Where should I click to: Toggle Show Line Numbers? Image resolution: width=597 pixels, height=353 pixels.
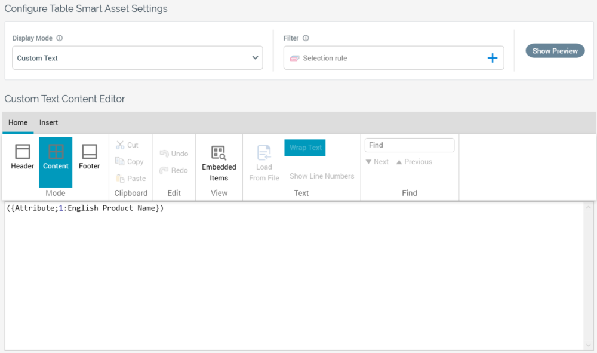(x=322, y=176)
